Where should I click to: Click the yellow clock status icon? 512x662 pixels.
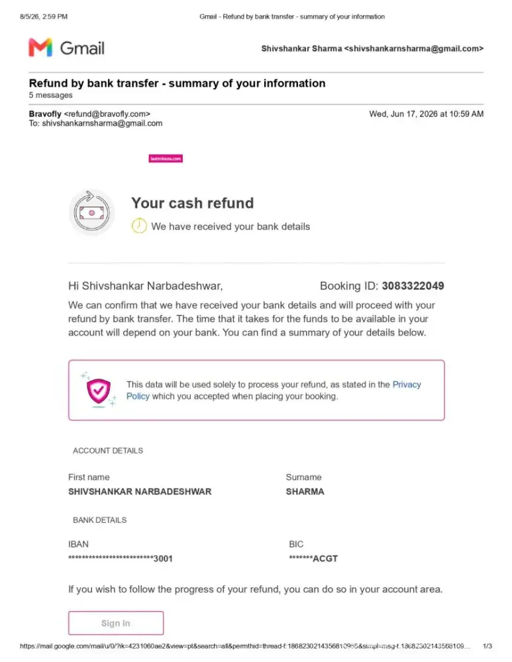[139, 226]
